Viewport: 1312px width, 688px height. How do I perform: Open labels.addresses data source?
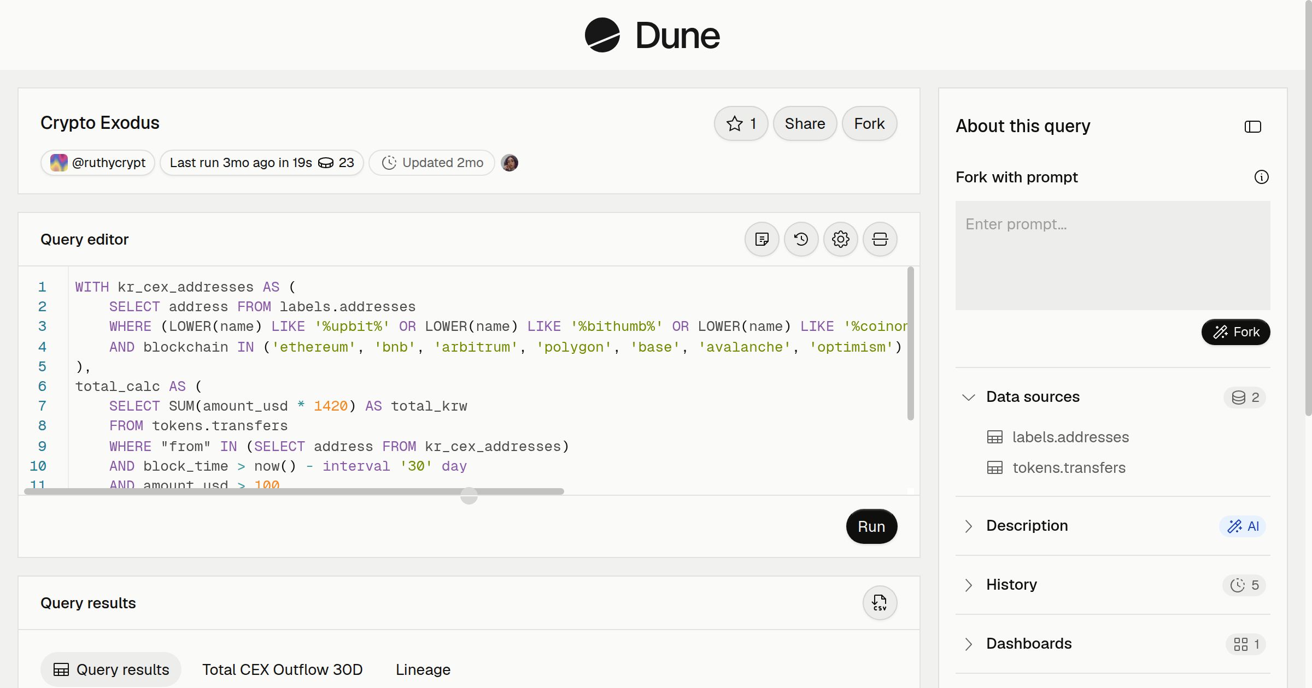click(x=1070, y=437)
